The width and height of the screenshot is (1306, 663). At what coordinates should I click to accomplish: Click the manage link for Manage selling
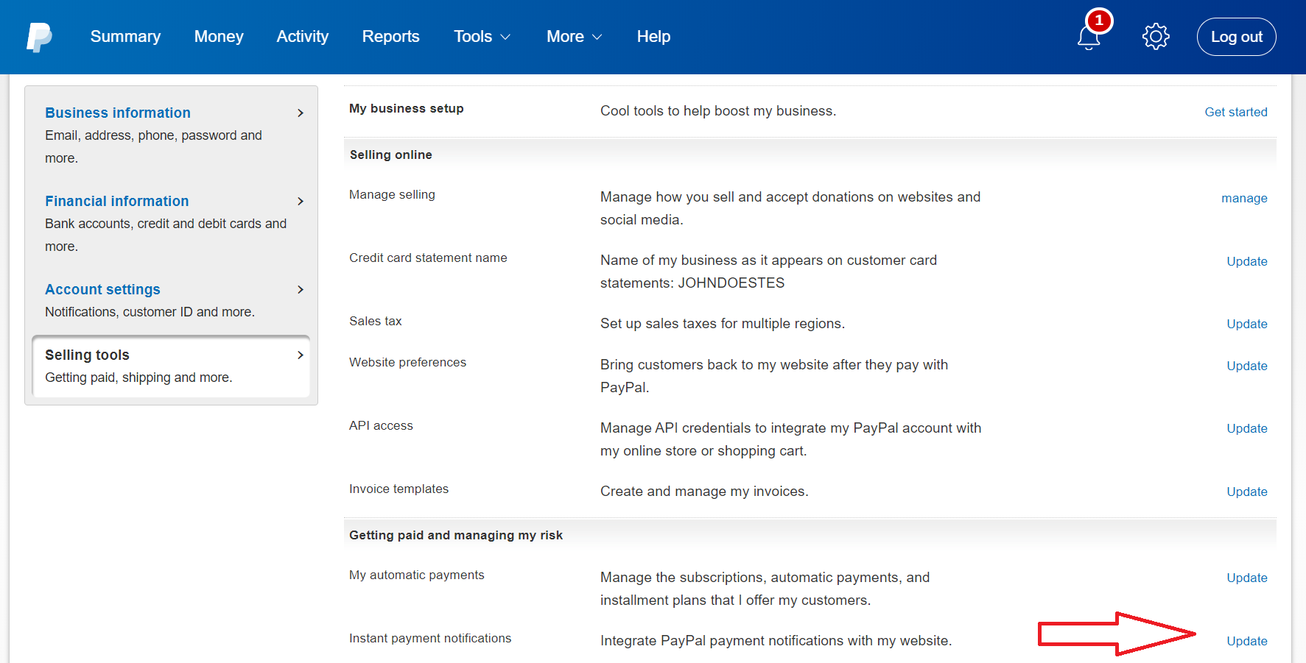coord(1243,198)
